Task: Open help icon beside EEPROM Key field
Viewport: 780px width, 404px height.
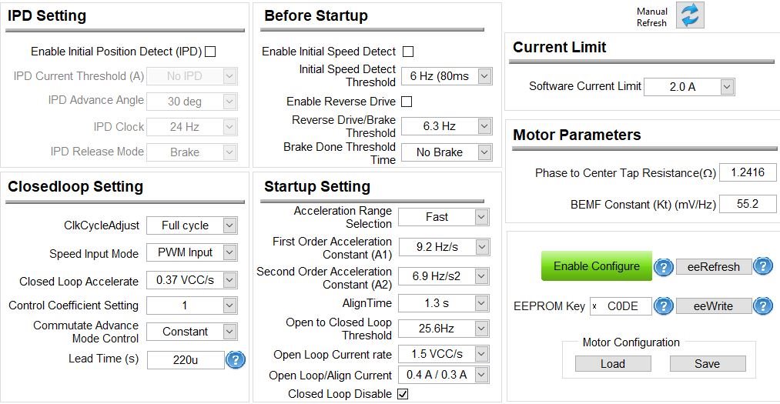Action: point(663,306)
